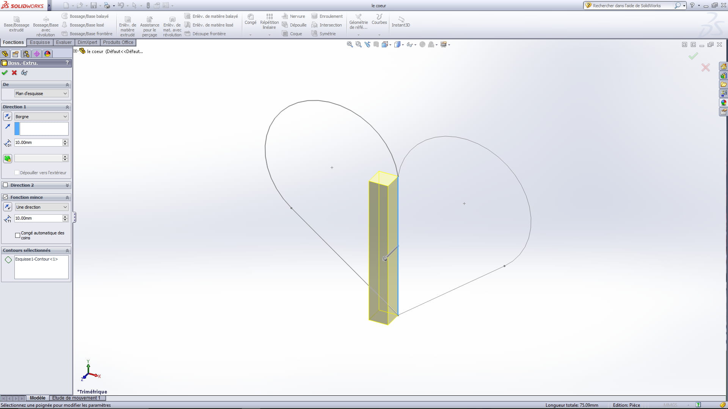
Task: Decrease thin thickness with down spinner
Action: pos(65,220)
